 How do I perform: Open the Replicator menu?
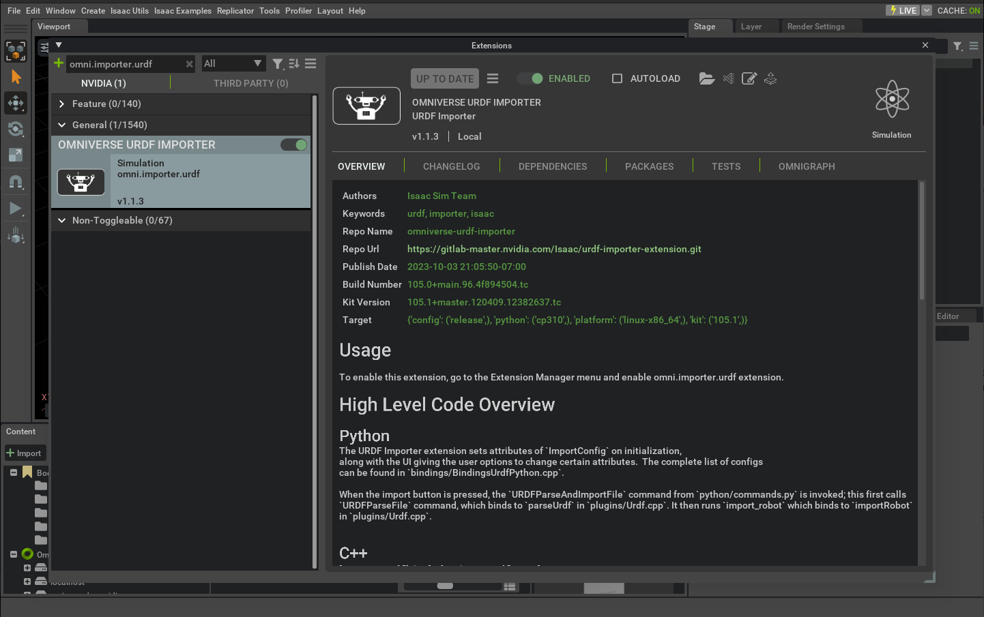[x=235, y=11]
